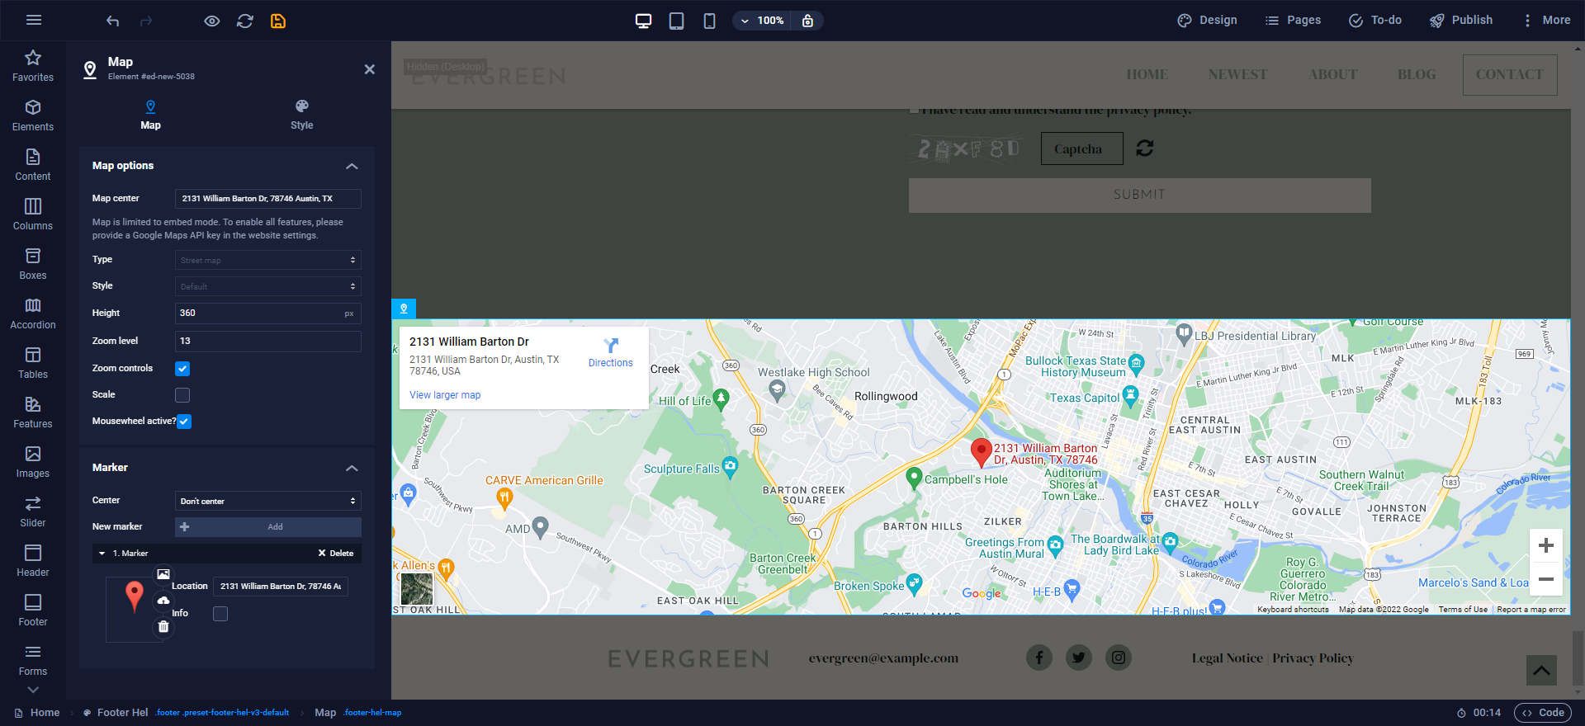Open the map Type dropdown
Screen dimensions: 1585x726
click(267, 260)
